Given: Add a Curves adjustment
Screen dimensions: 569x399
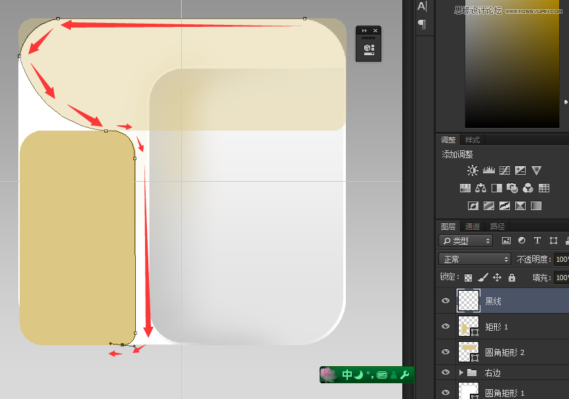Looking at the screenshot, I should (x=505, y=170).
